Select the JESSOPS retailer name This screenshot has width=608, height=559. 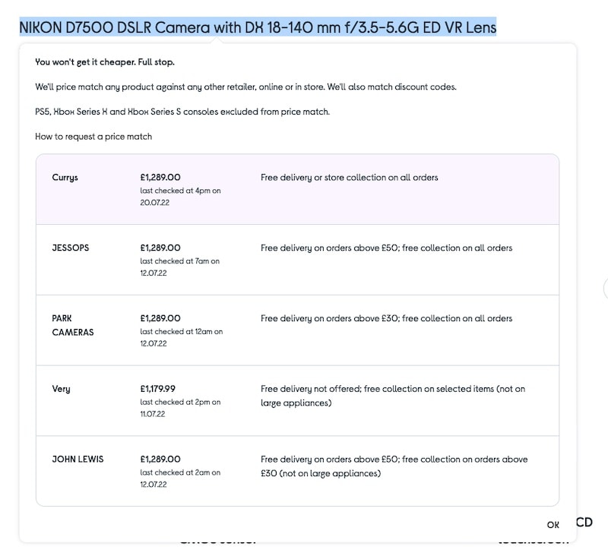click(x=70, y=248)
